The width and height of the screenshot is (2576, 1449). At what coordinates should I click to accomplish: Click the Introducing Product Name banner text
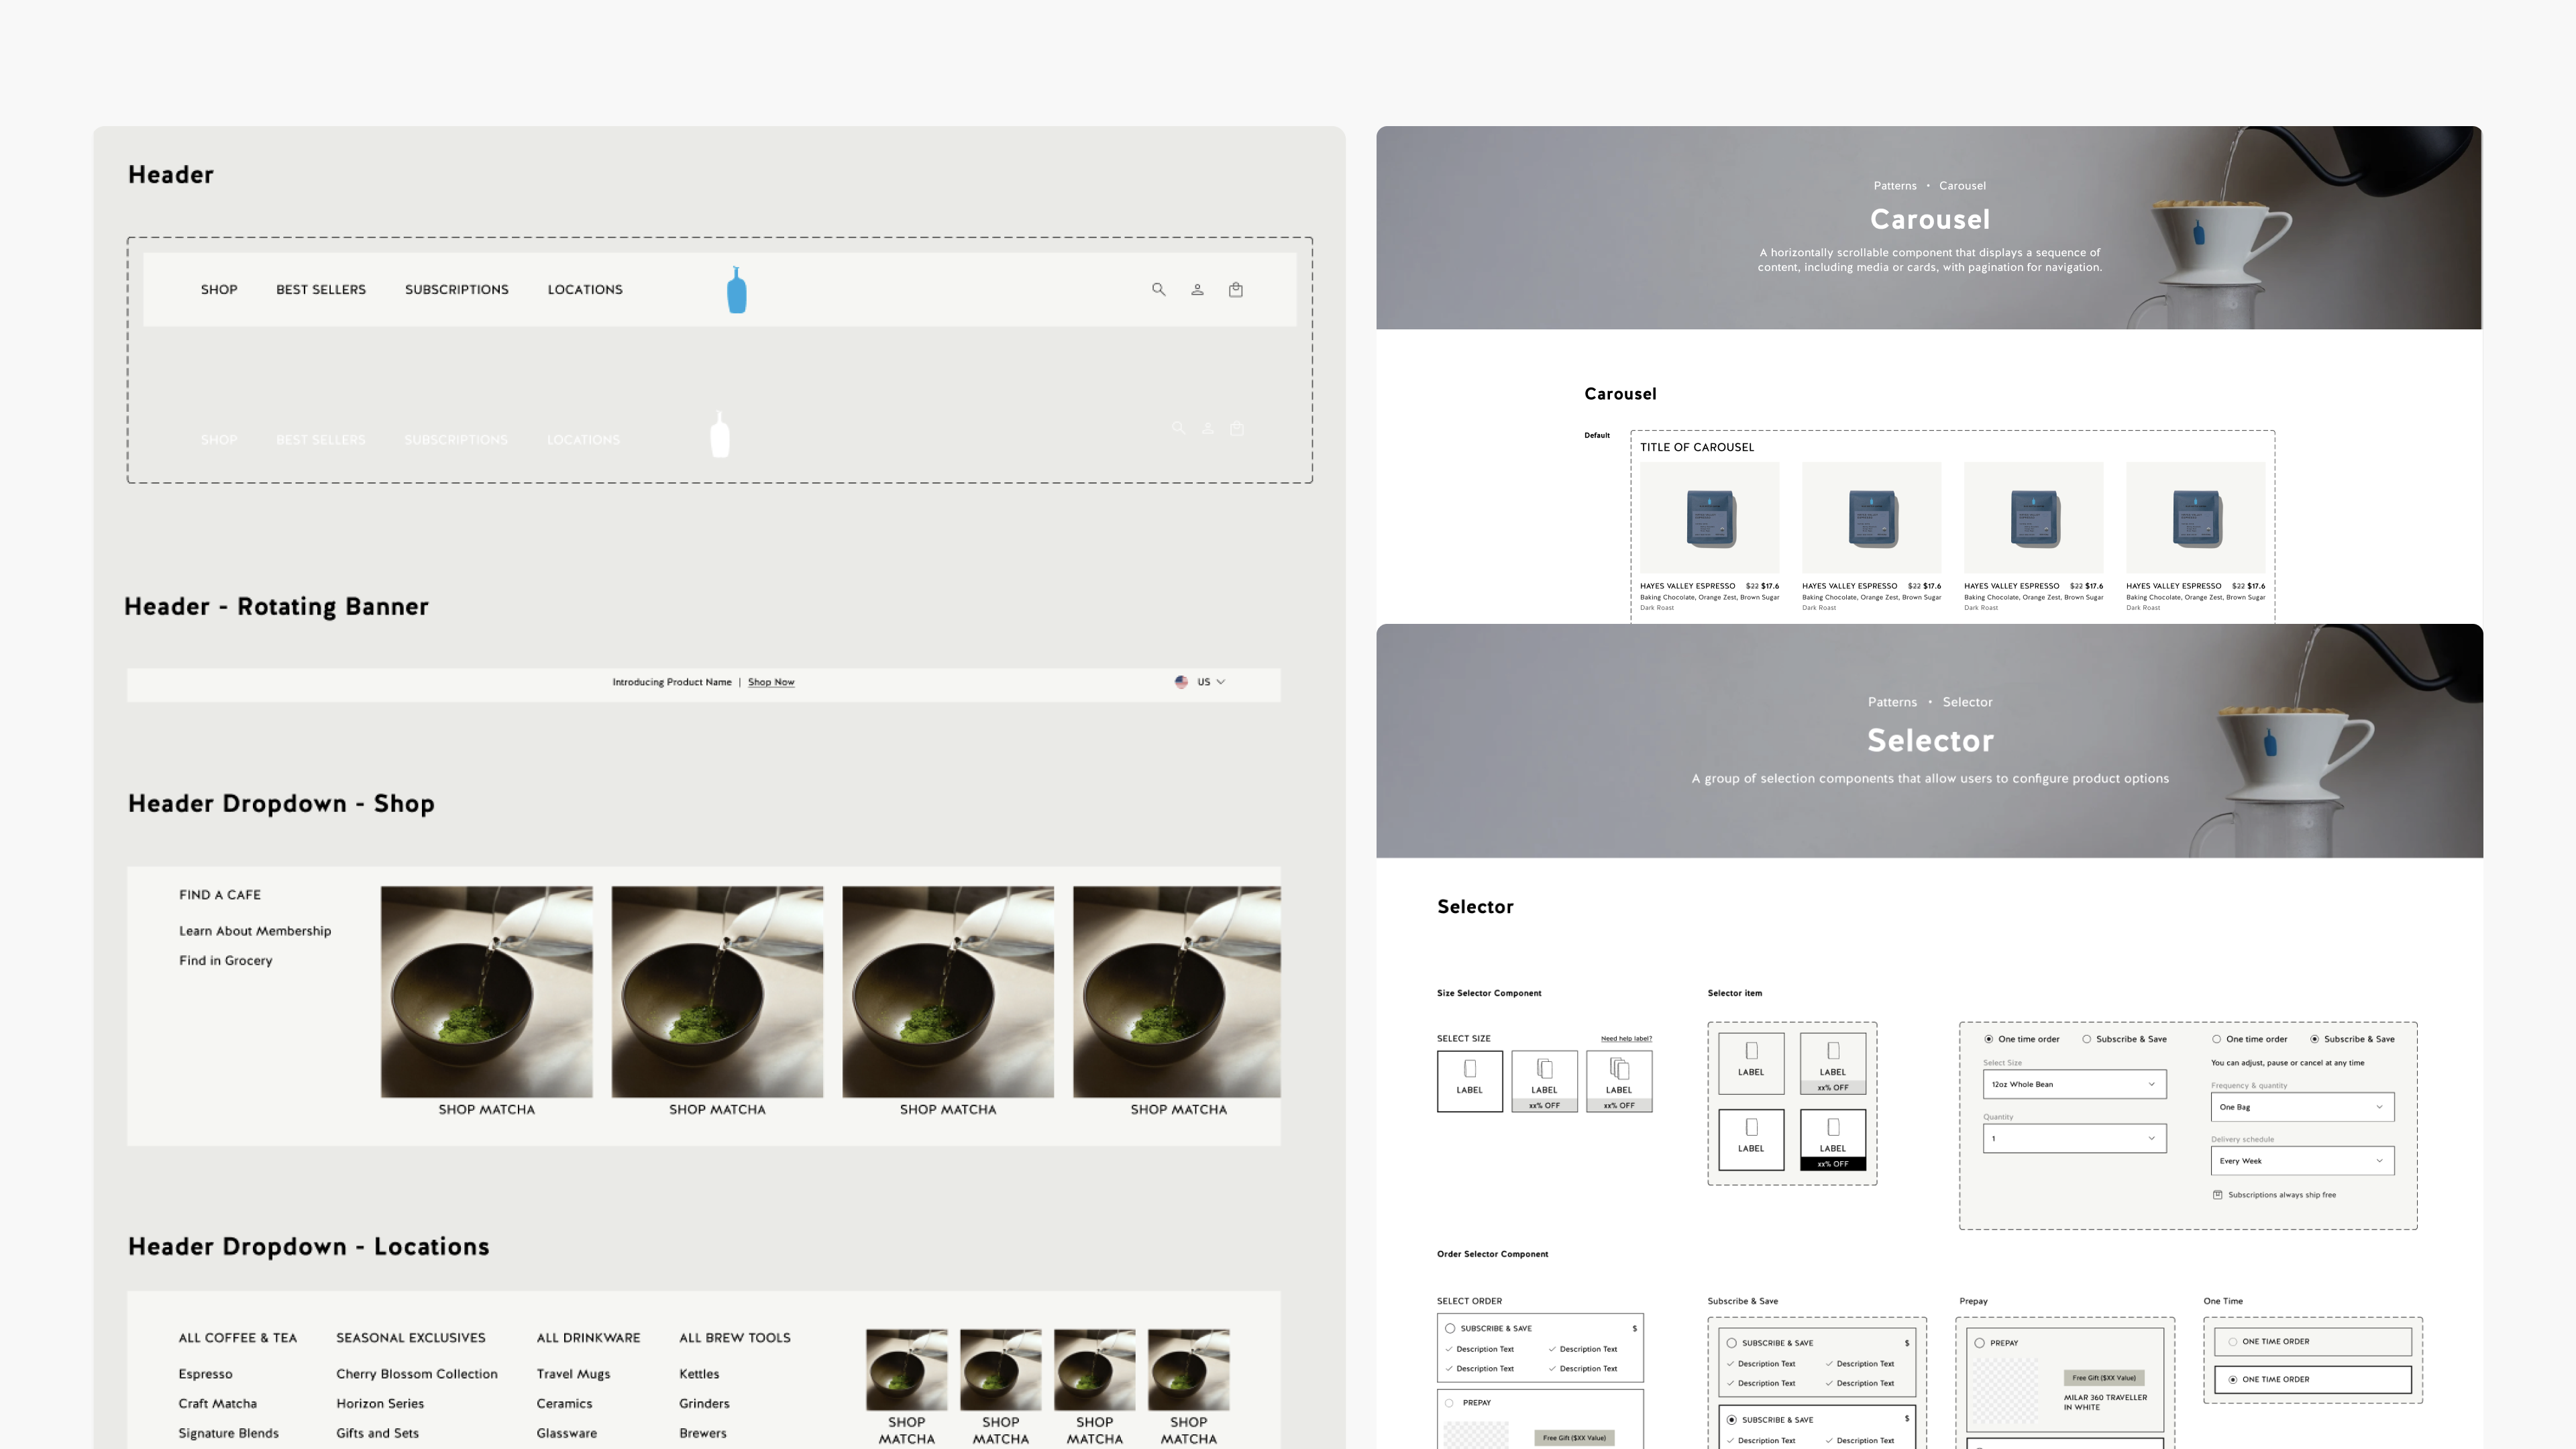(672, 682)
